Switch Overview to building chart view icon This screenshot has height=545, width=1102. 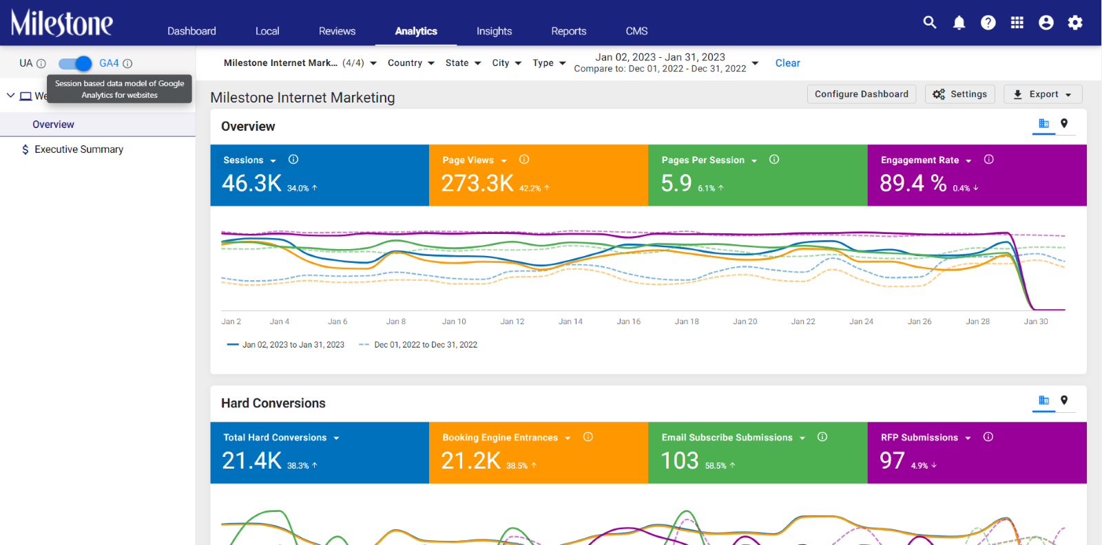tap(1044, 124)
